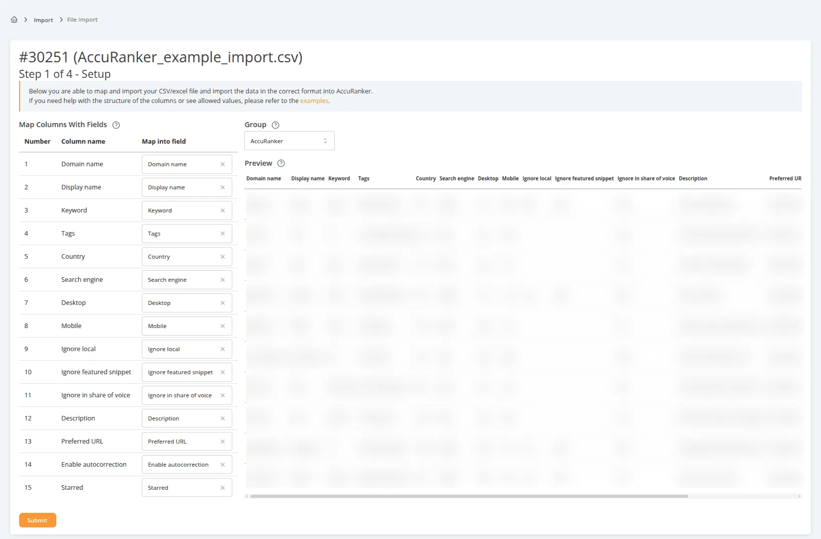The image size is (821, 539).
Task: Clear the Starred field mapping
Action: click(x=223, y=488)
